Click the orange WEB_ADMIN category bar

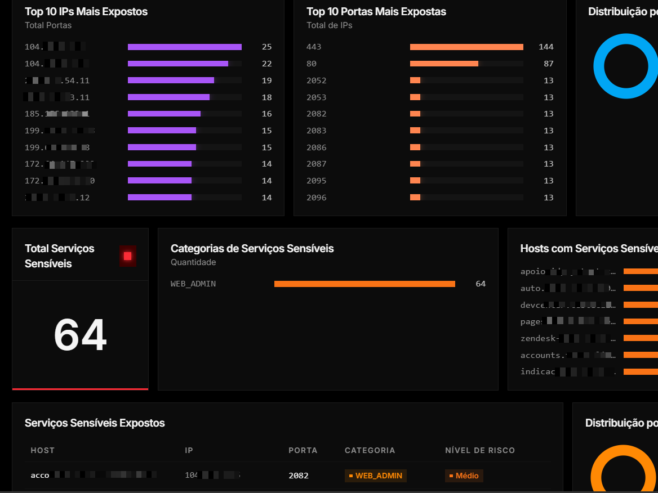pos(364,284)
